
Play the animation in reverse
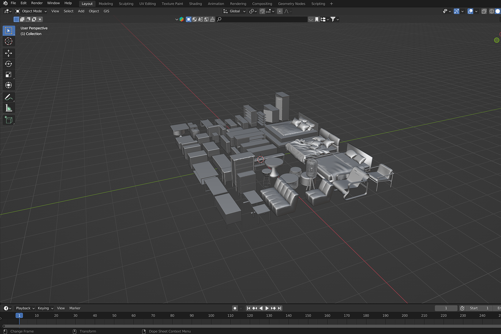pyautogui.click(x=261, y=308)
